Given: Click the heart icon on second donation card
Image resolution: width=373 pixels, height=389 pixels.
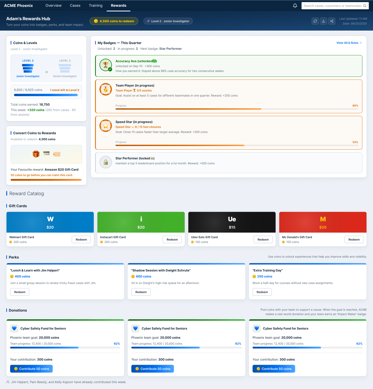Looking at the screenshot, I should tap(135, 328).
